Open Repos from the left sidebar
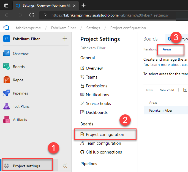The width and height of the screenshot is (188, 172). coord(18,80)
